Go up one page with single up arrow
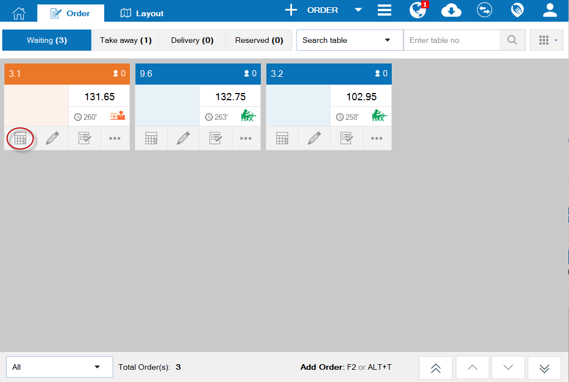This screenshot has height=382, width=569. [x=472, y=368]
